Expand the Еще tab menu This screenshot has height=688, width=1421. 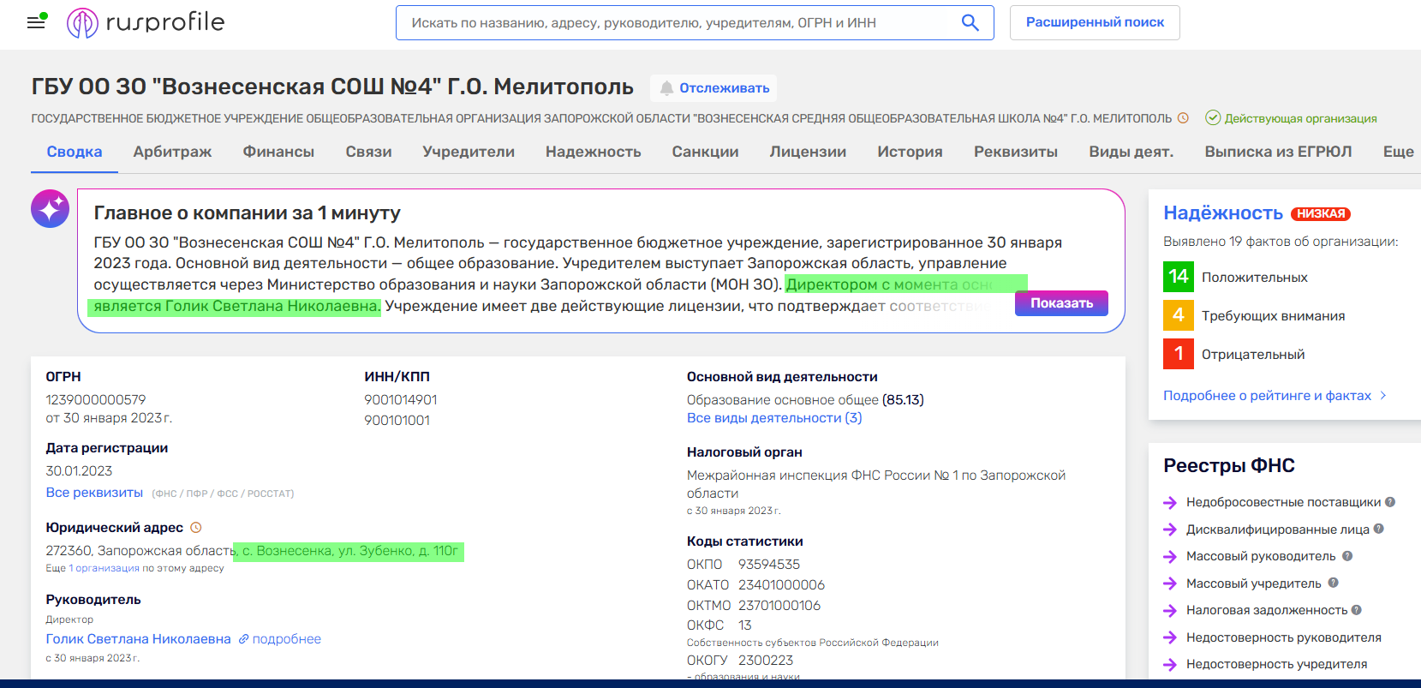pos(1398,152)
